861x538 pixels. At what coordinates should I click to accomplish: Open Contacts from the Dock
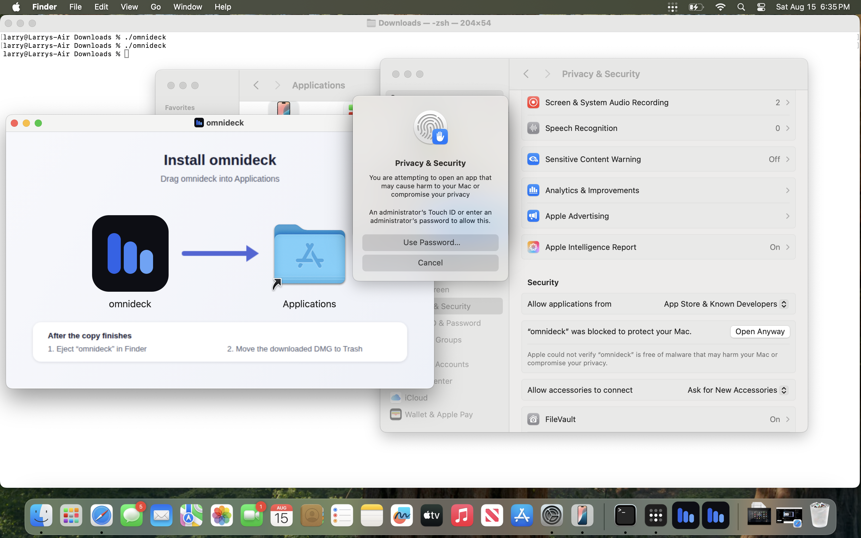tap(312, 515)
